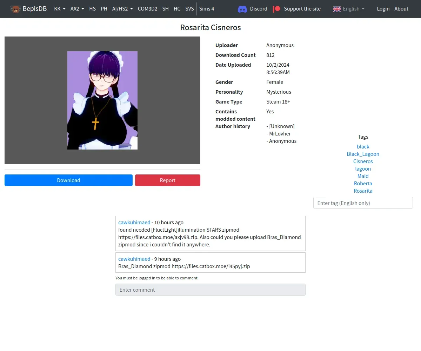
Task: Select the Maid tag
Action: pos(363,176)
